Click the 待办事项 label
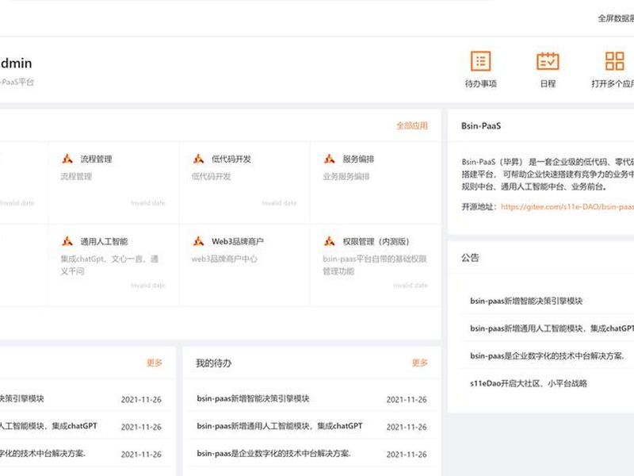The width and height of the screenshot is (634, 476). pos(481,84)
